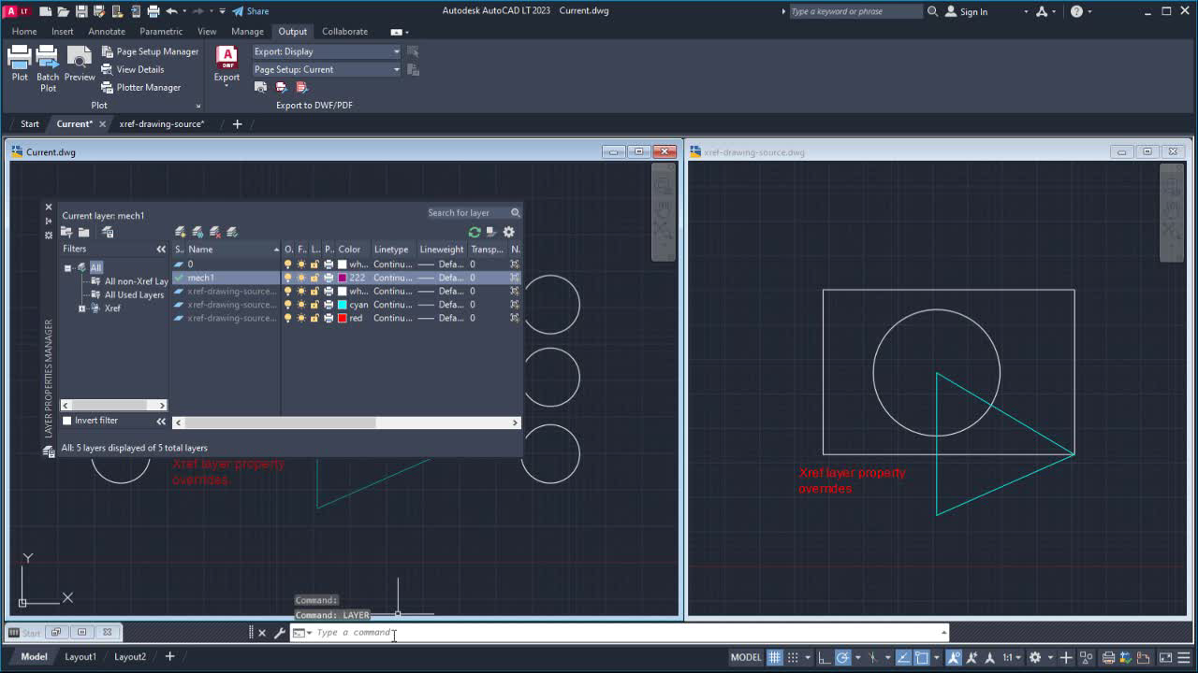Switch to the xref-drawing-source tab
Viewport: 1198px width, 673px height.
click(x=162, y=123)
